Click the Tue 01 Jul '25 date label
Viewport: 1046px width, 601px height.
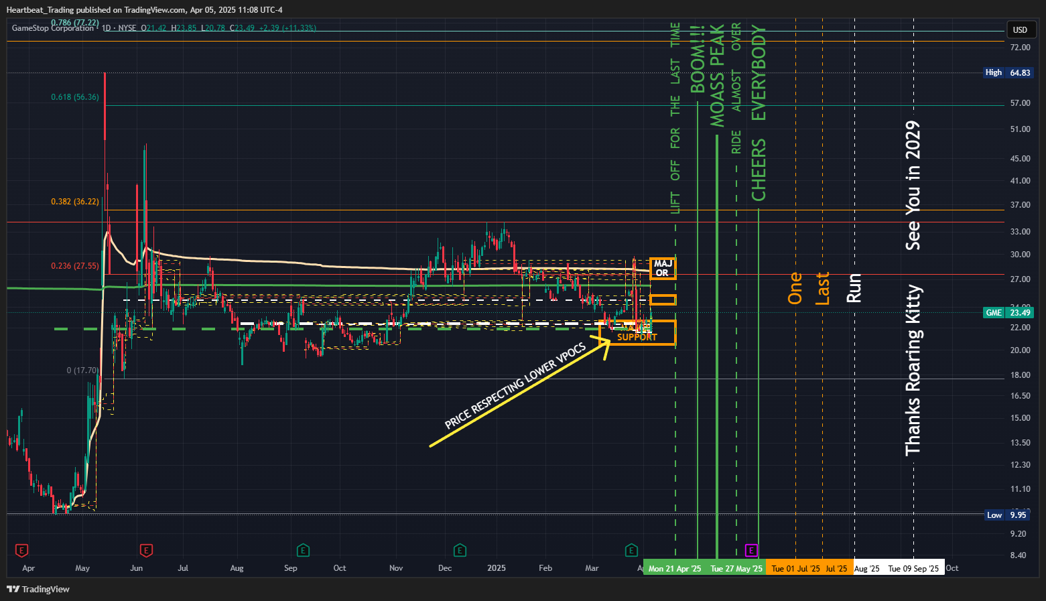(x=795, y=568)
